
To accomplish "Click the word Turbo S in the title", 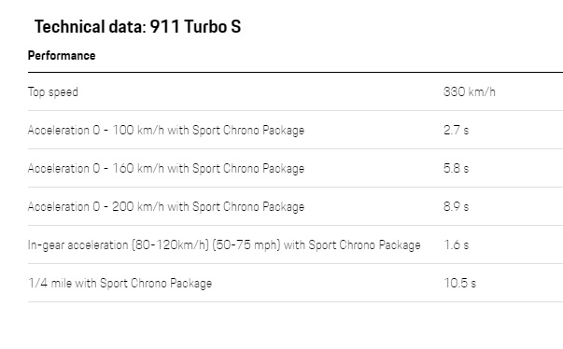I will click(x=212, y=27).
